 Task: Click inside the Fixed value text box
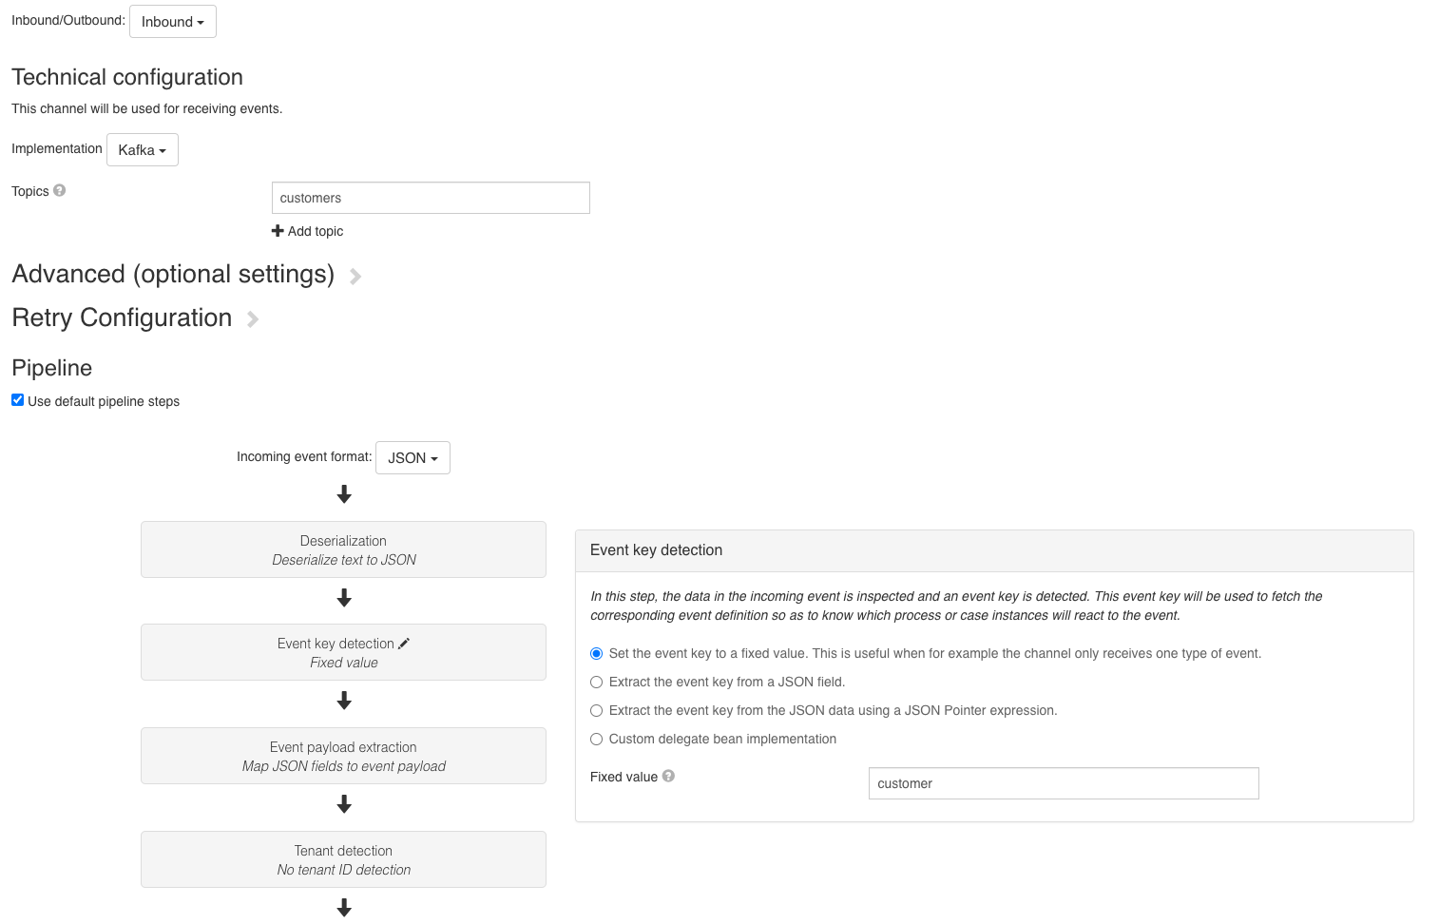1063,782
